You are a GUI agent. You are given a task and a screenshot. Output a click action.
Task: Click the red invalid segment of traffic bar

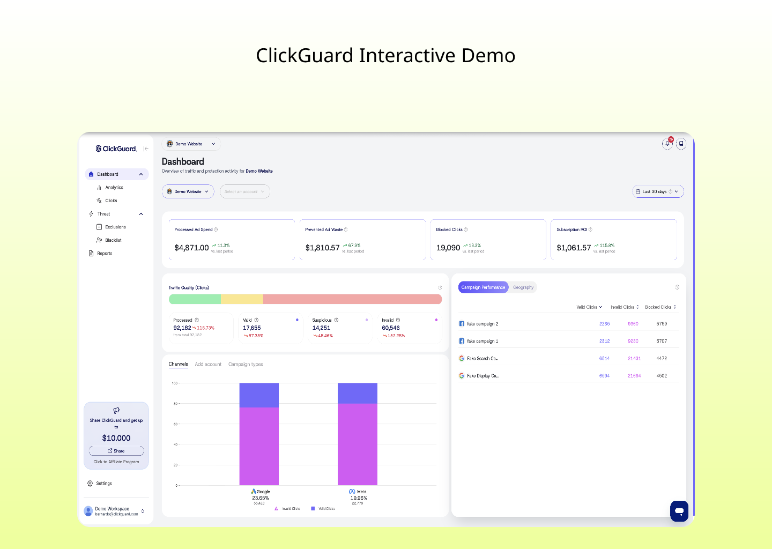(352, 299)
